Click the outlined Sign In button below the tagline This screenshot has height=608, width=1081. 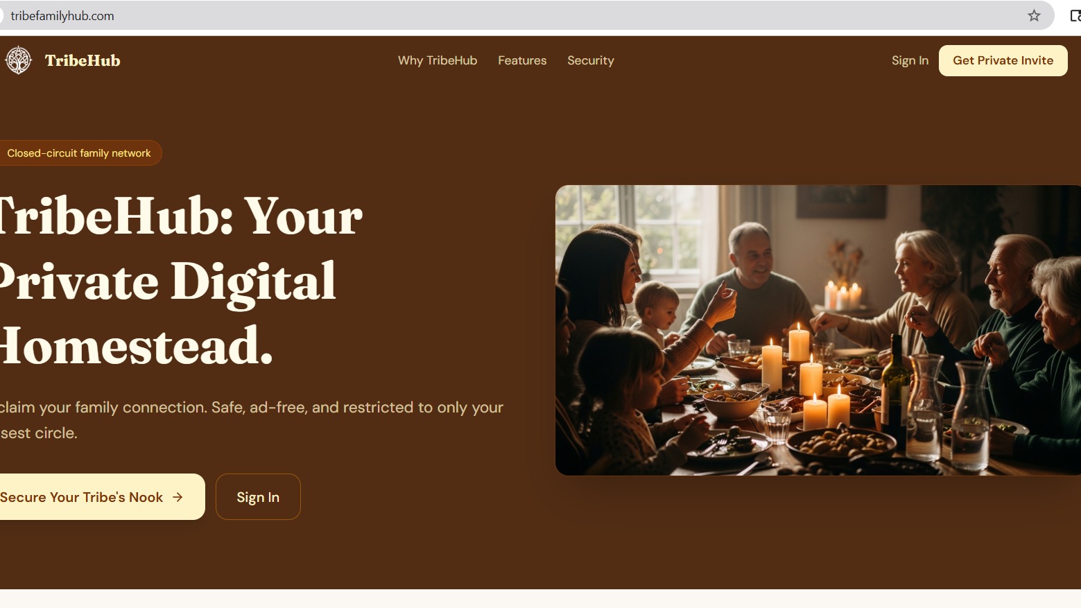[x=258, y=496]
